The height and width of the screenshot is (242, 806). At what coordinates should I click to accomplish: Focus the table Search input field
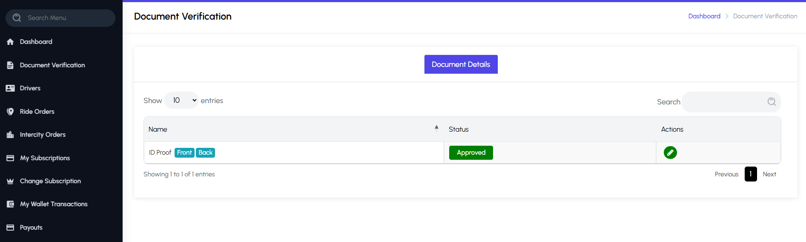coord(724,102)
